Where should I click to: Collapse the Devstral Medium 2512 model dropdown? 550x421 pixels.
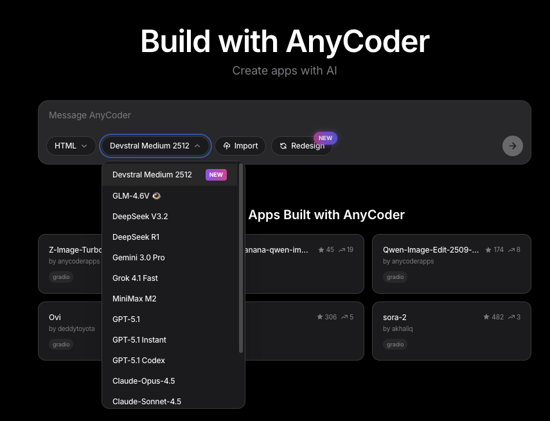click(155, 146)
